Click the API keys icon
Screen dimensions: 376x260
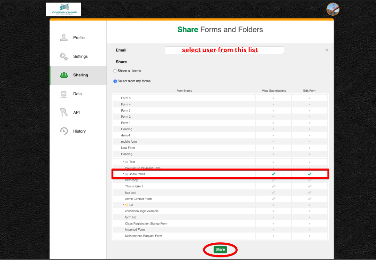pyautogui.click(x=64, y=113)
